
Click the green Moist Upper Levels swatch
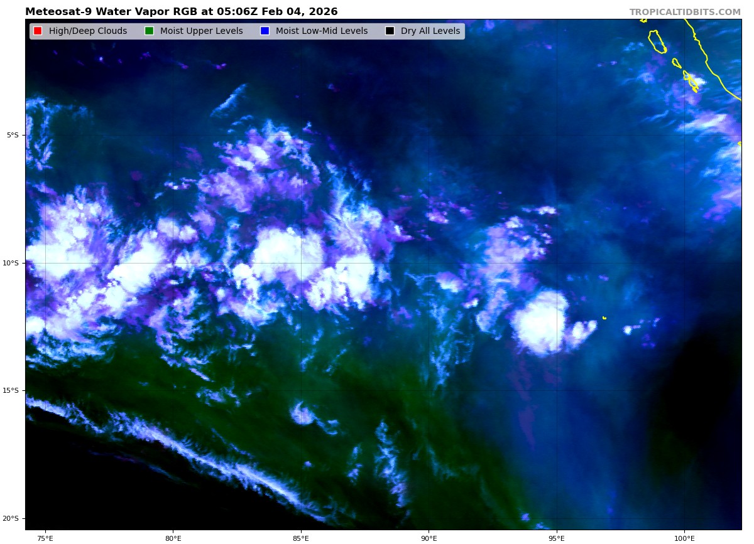coord(149,31)
